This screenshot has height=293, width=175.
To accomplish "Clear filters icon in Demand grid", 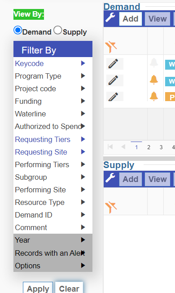I will tap(111, 47).
